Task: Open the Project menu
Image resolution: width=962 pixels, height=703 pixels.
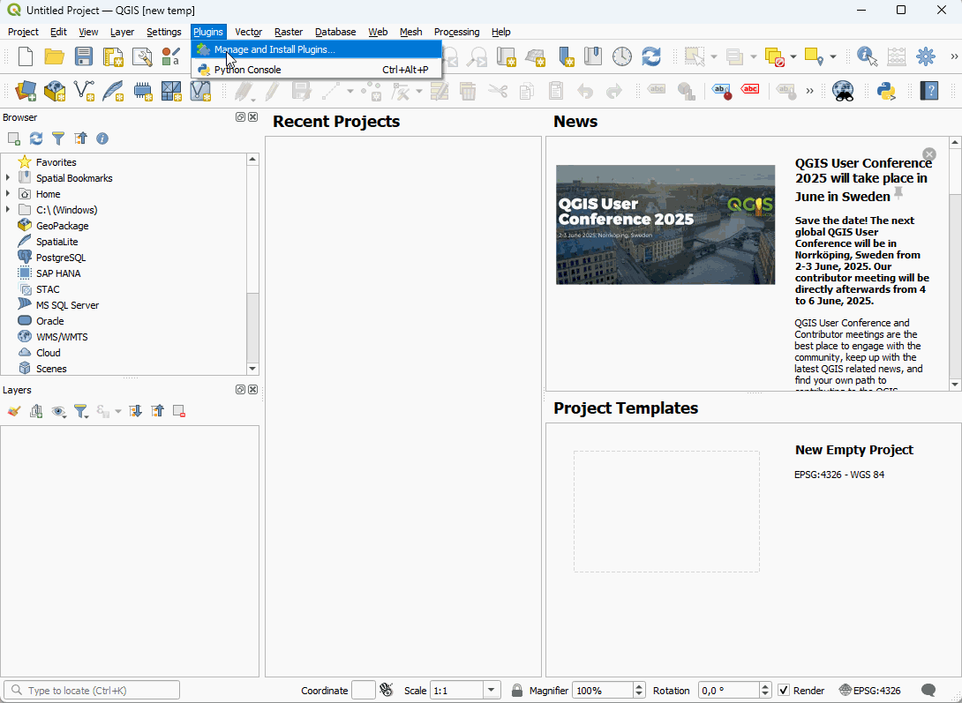Action: 23,32
